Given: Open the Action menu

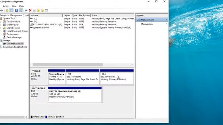Looking at the screenshot, I should tap(6, 6).
